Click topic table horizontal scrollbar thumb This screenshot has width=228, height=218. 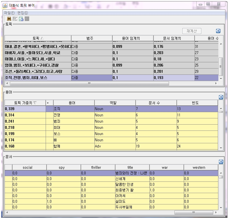click(89, 83)
